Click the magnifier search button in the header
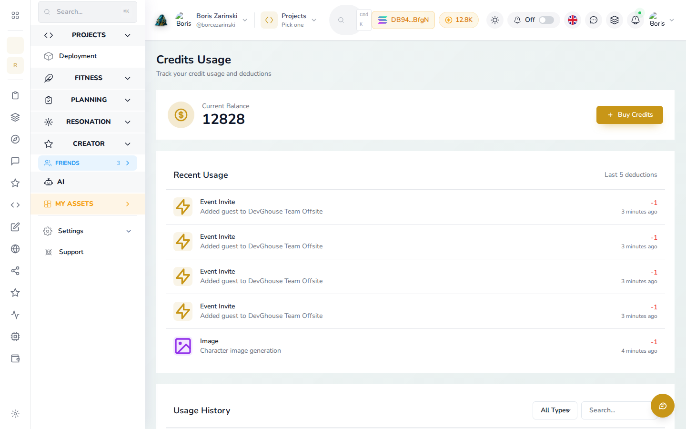This screenshot has width=686, height=429. [341, 20]
